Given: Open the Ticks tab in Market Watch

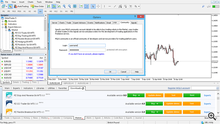Looking at the screenshot, I should point(34,82).
